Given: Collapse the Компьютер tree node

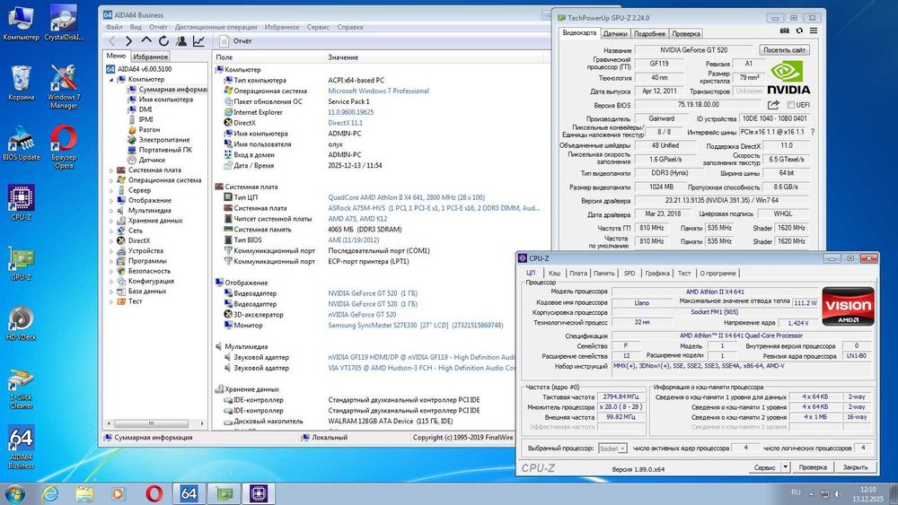Looking at the screenshot, I should coord(111,80).
